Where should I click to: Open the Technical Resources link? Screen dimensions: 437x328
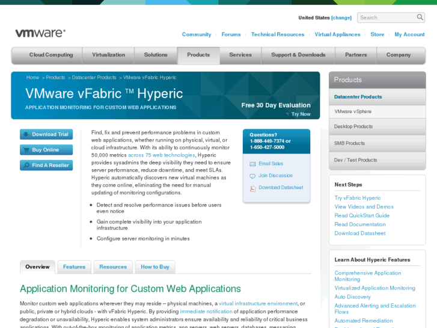tap(278, 34)
